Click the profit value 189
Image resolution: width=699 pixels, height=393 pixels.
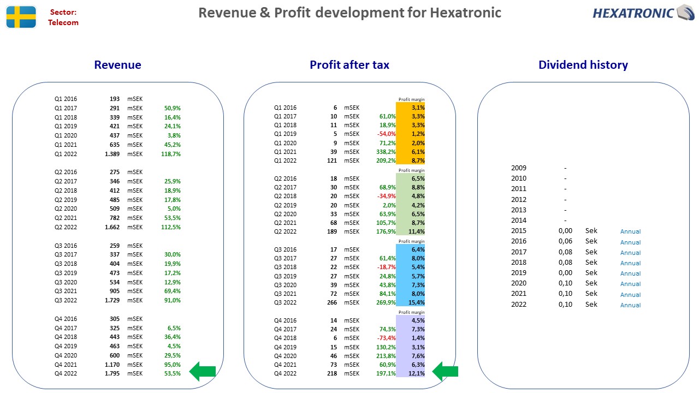(x=331, y=231)
